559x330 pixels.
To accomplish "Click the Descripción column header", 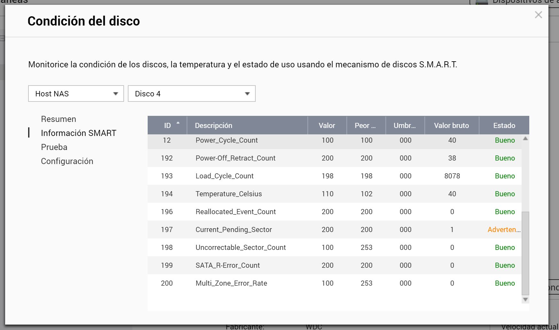I will pos(214,125).
